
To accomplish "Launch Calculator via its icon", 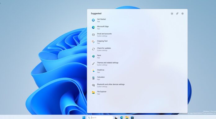I will point(93,78).
